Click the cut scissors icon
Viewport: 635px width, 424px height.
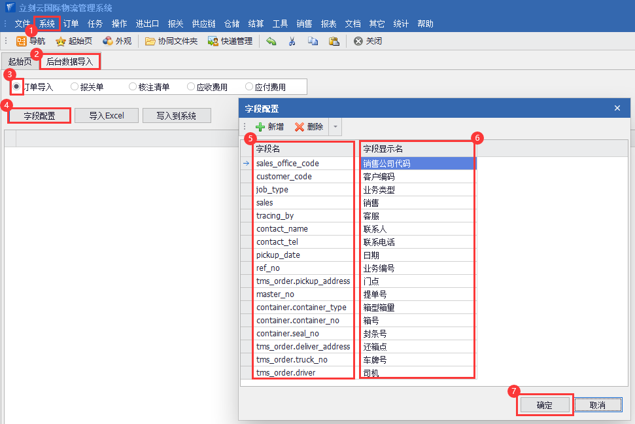tap(292, 41)
